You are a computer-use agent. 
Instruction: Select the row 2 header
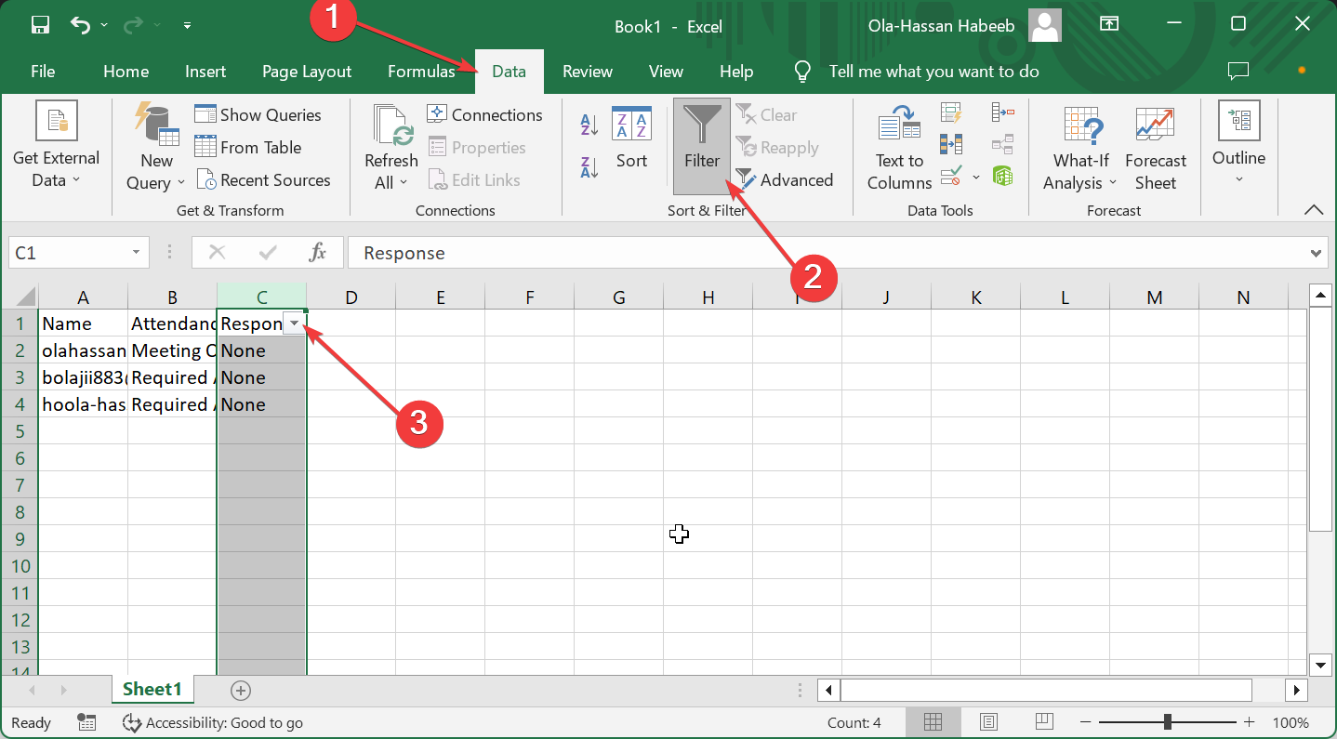point(20,350)
